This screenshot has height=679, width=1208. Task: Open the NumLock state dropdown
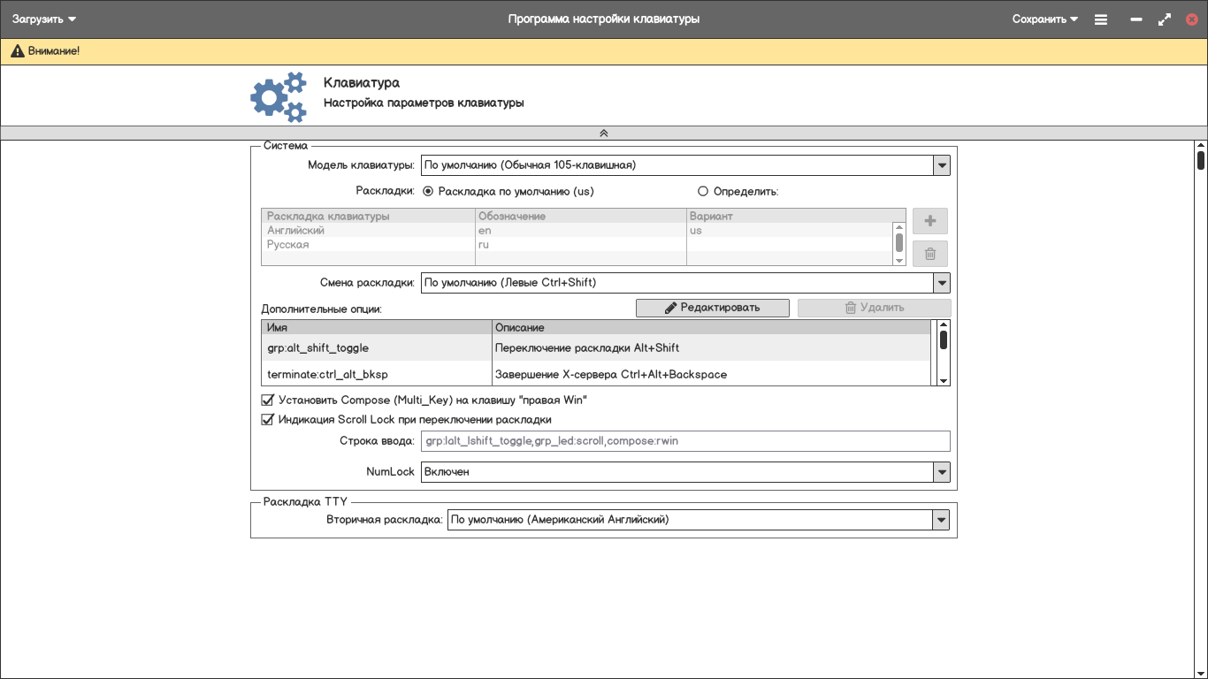[941, 472]
